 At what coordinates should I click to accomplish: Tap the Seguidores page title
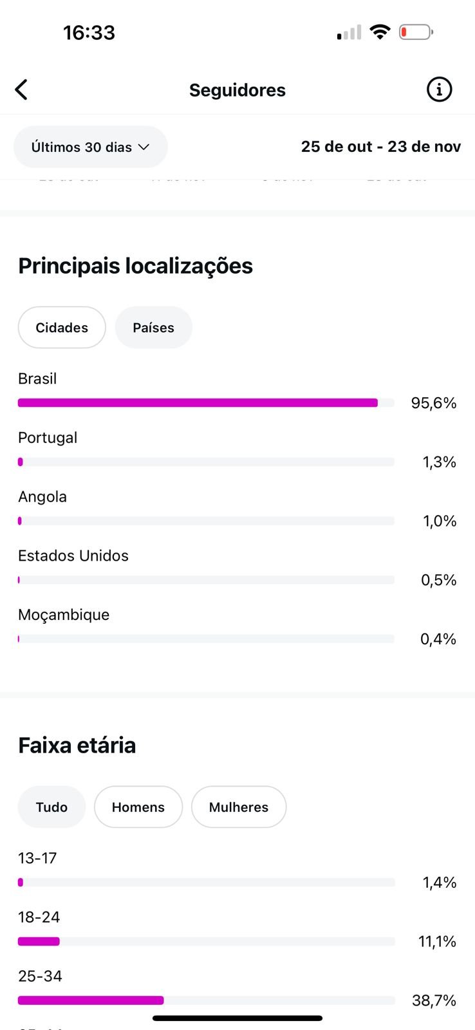click(x=237, y=90)
